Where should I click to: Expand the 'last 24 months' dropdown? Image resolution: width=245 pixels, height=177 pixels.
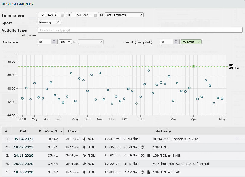124,15
